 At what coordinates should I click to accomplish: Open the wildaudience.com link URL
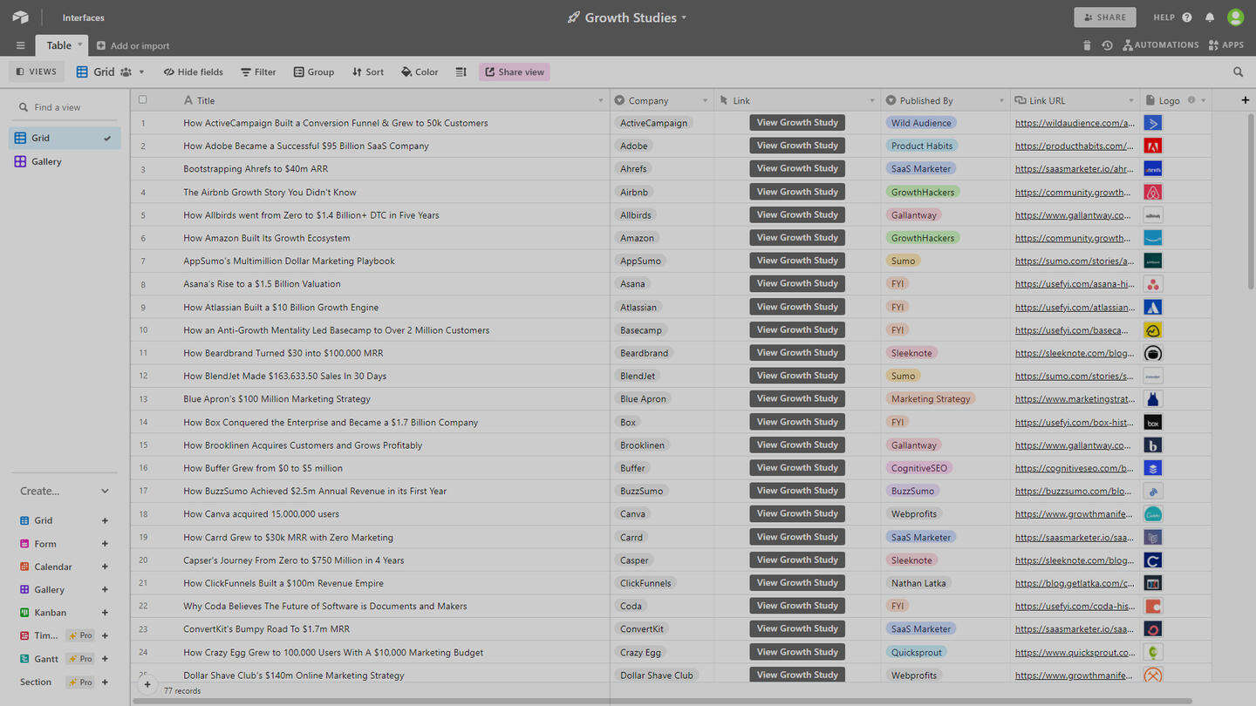coord(1075,123)
